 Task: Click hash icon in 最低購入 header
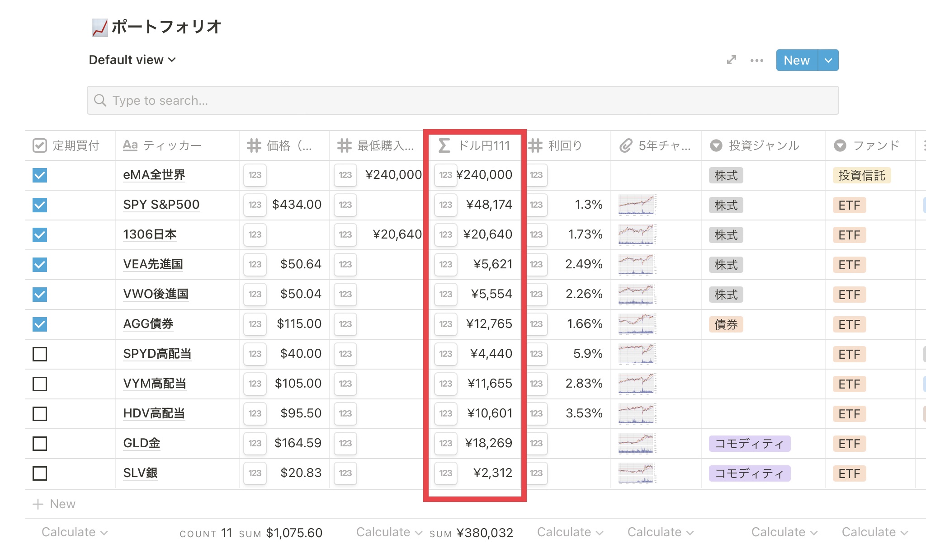tap(345, 145)
